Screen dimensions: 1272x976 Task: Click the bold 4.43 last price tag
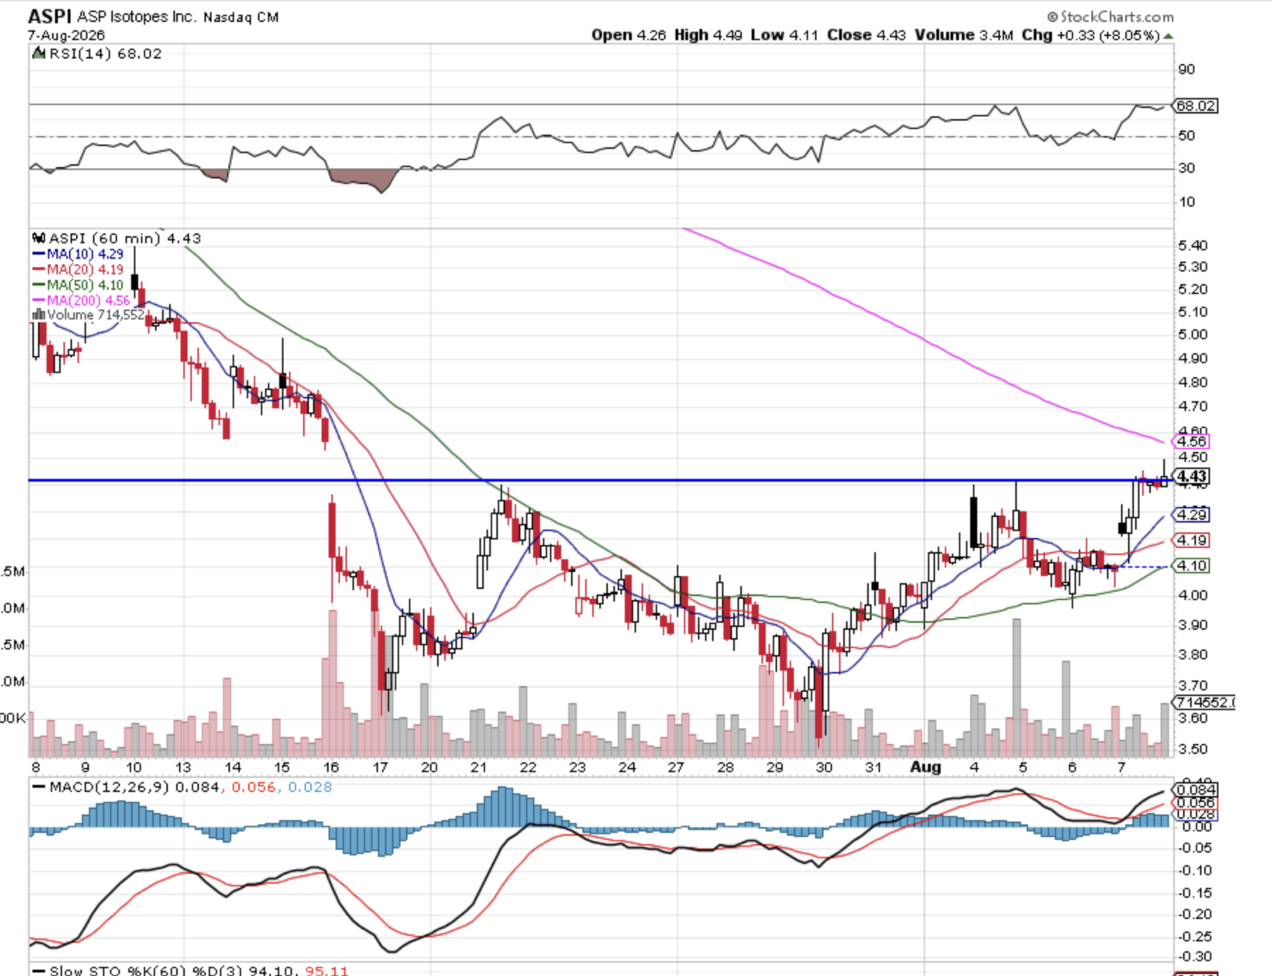[x=1191, y=476]
